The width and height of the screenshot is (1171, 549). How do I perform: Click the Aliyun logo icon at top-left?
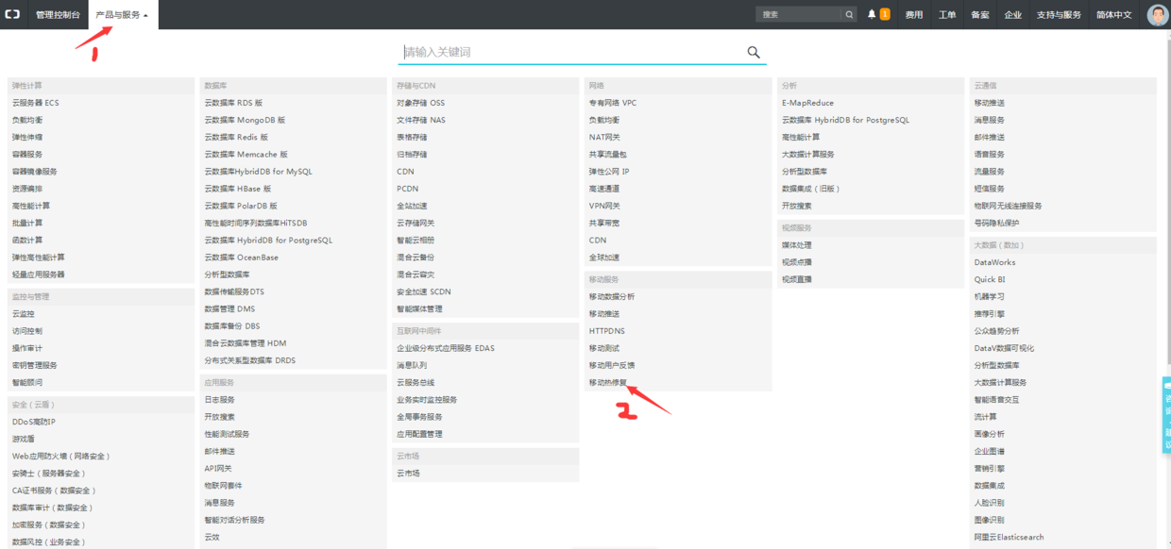click(12, 14)
